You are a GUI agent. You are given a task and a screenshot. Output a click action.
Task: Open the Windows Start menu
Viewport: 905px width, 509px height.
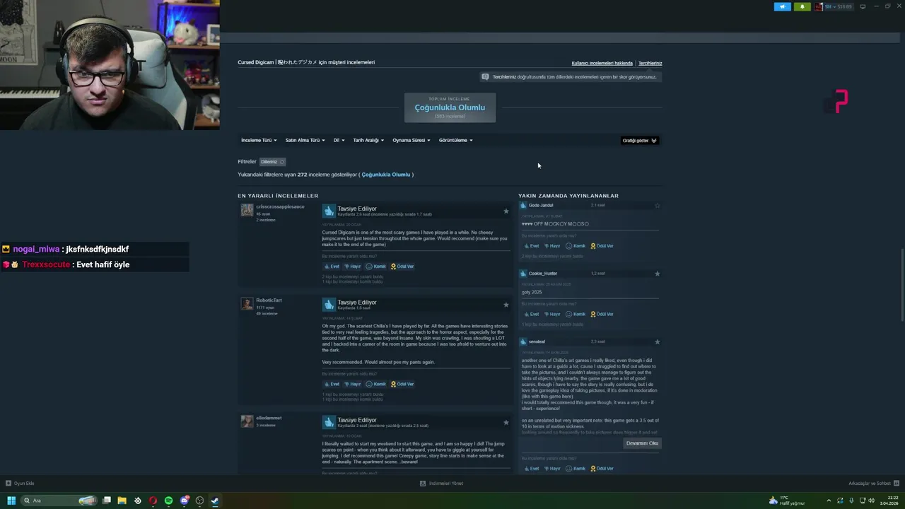[11, 501]
